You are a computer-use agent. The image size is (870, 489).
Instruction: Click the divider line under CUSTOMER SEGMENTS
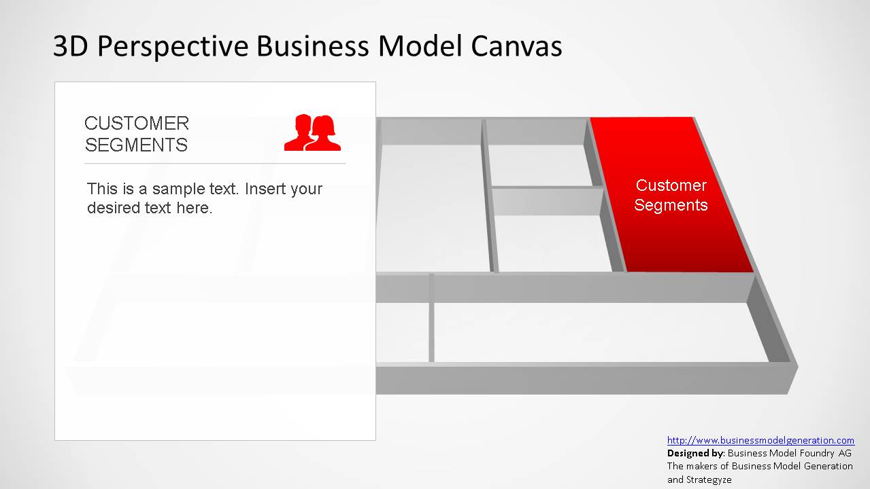[x=215, y=164]
